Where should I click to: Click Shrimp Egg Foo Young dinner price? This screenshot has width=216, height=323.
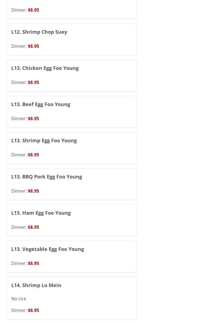coord(34,155)
